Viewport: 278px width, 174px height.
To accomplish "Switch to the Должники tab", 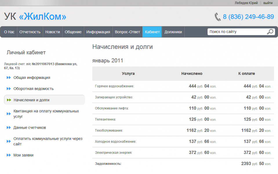I will 173,32.
